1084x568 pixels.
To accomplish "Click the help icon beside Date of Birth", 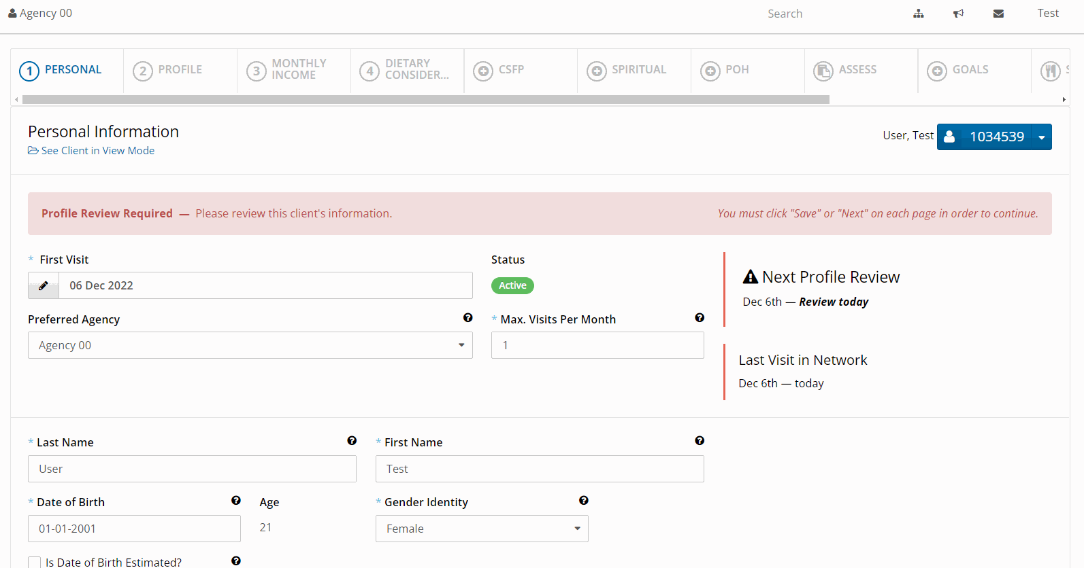I will coord(235,501).
